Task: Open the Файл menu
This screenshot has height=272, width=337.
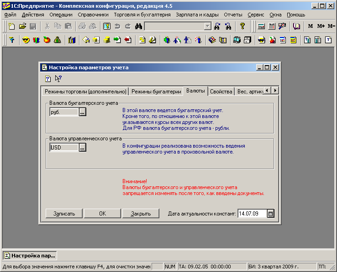Action: point(11,15)
